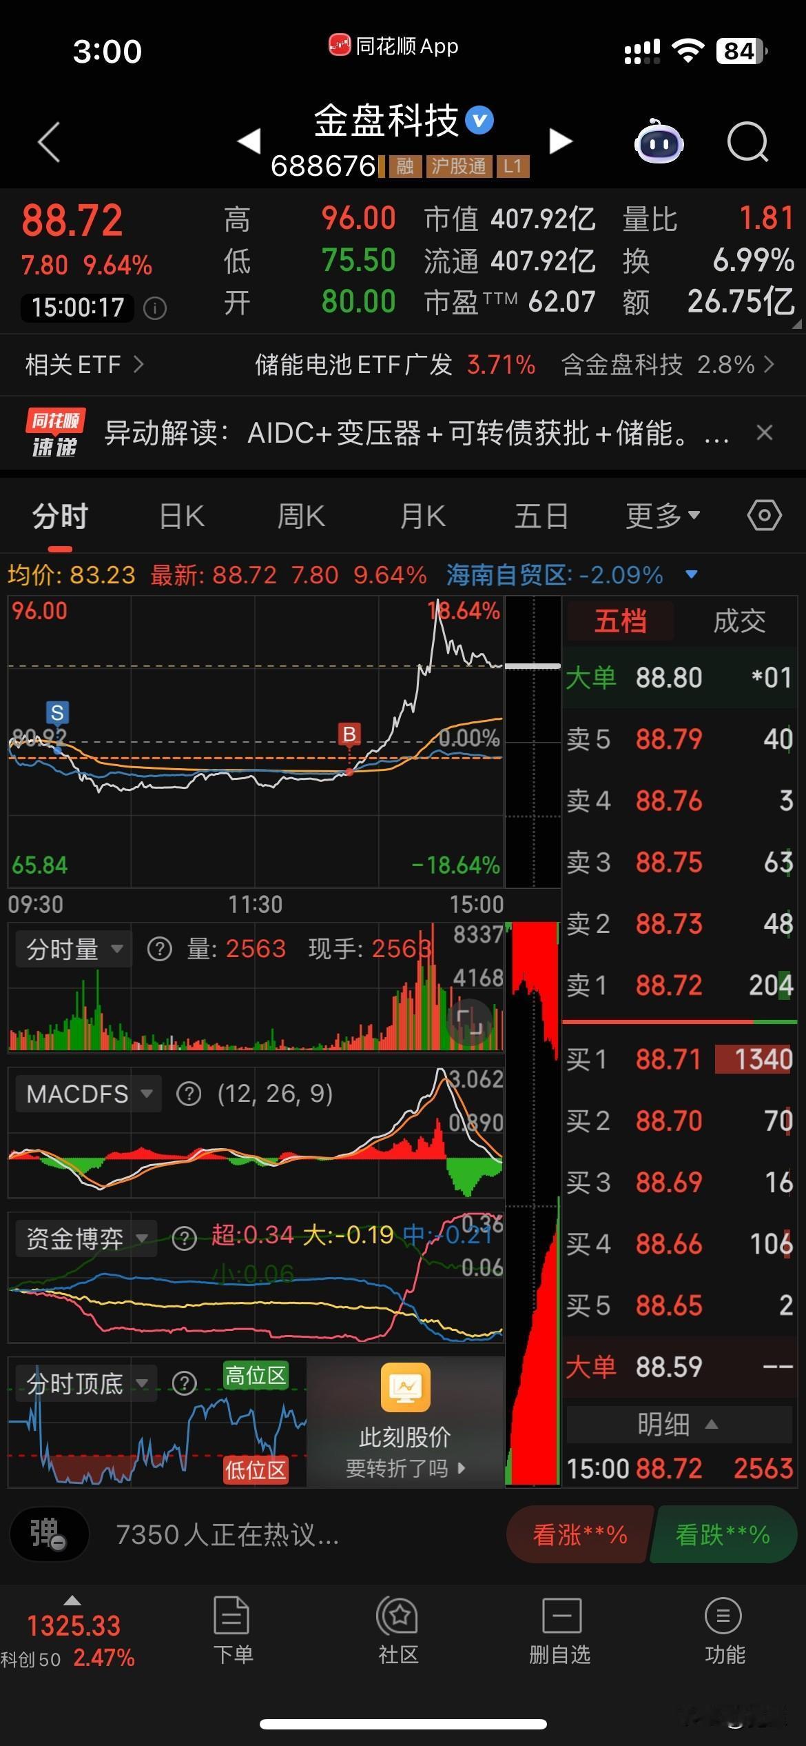Image resolution: width=806 pixels, height=1746 pixels.
Task: Tap the info icon beside 15:00:17
Action: pos(155,308)
